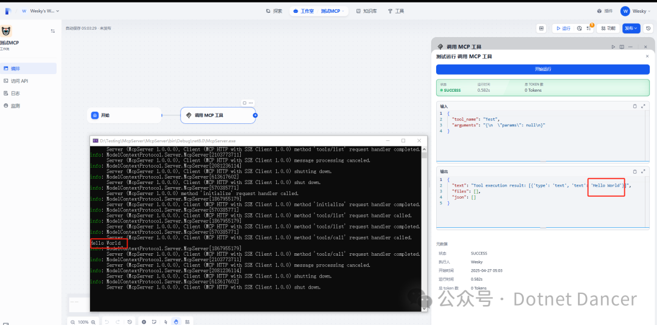
Task: Open 监测 (Monitoring) in the sidebar
Action: (13, 106)
